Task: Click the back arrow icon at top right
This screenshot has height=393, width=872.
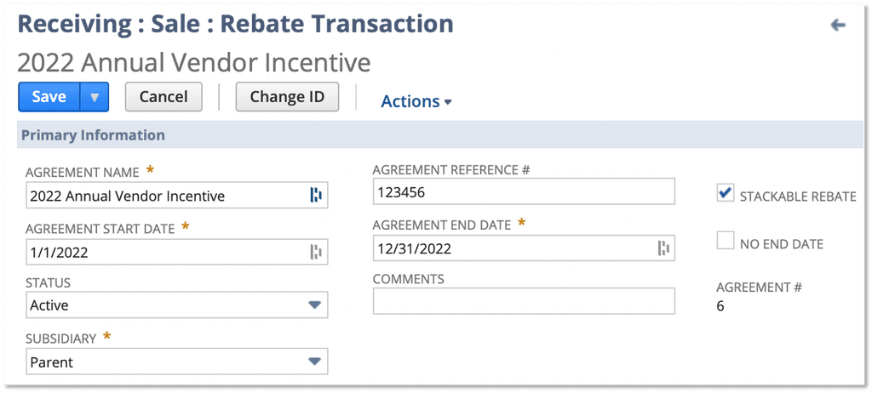Action: point(838,25)
